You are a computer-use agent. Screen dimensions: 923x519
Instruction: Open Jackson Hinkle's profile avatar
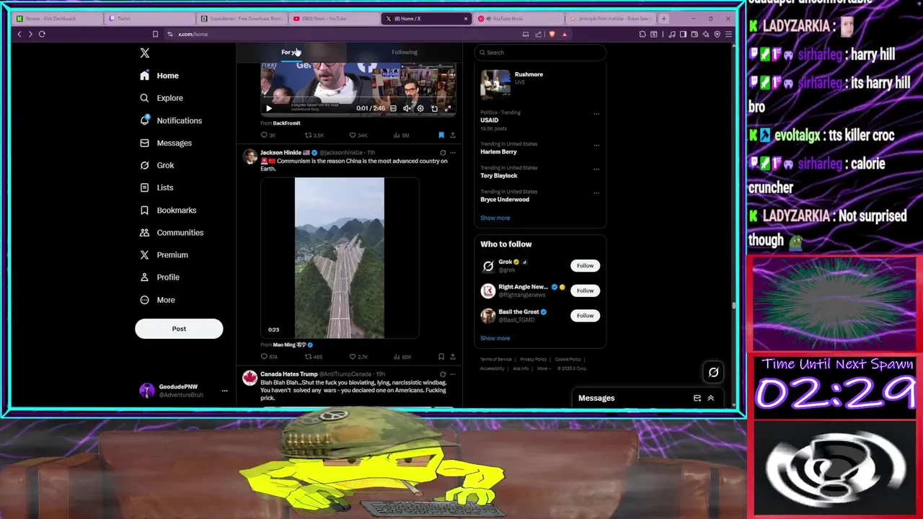pos(249,156)
